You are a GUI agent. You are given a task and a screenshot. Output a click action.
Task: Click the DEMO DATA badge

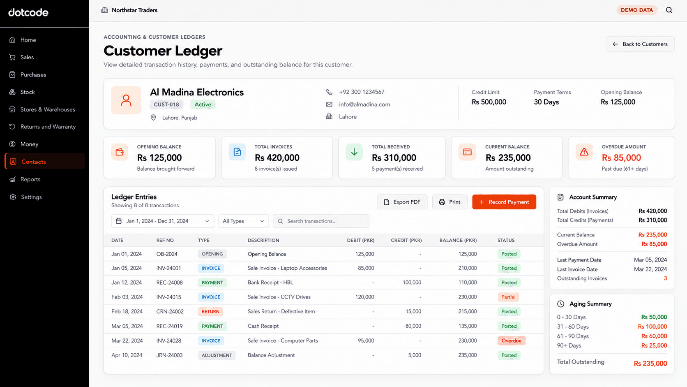pos(636,10)
